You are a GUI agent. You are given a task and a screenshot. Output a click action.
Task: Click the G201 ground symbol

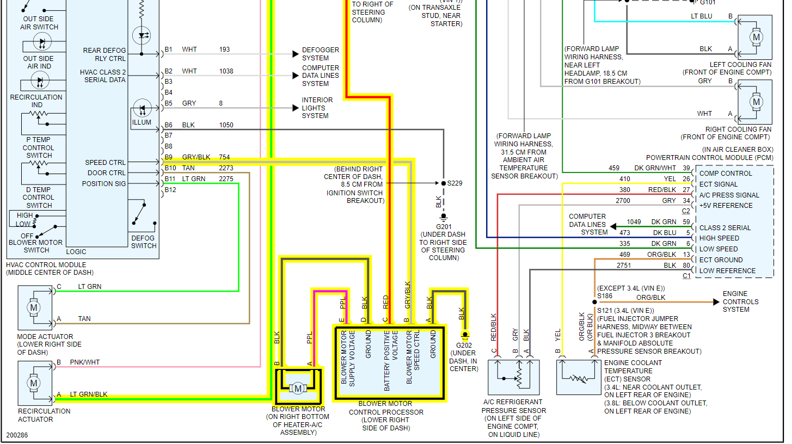[443, 219]
